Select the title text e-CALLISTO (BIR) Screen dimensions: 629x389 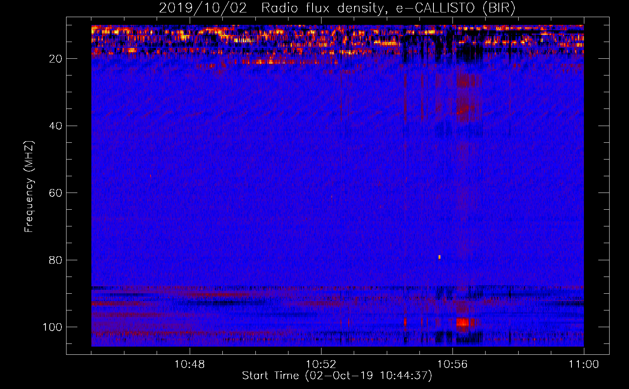[x=456, y=8]
